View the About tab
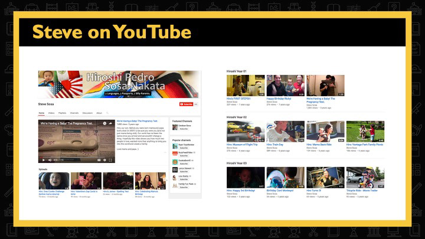Image resolution: width=425 pixels, height=239 pixels. click(x=99, y=113)
